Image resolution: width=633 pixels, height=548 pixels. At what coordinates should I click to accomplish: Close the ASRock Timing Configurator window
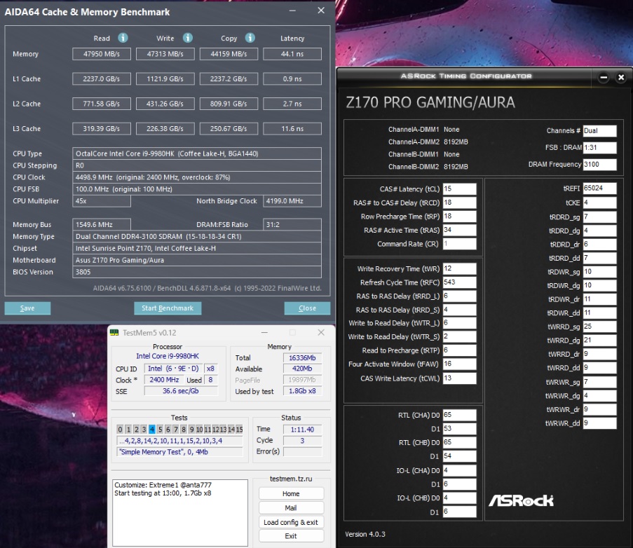click(x=621, y=77)
